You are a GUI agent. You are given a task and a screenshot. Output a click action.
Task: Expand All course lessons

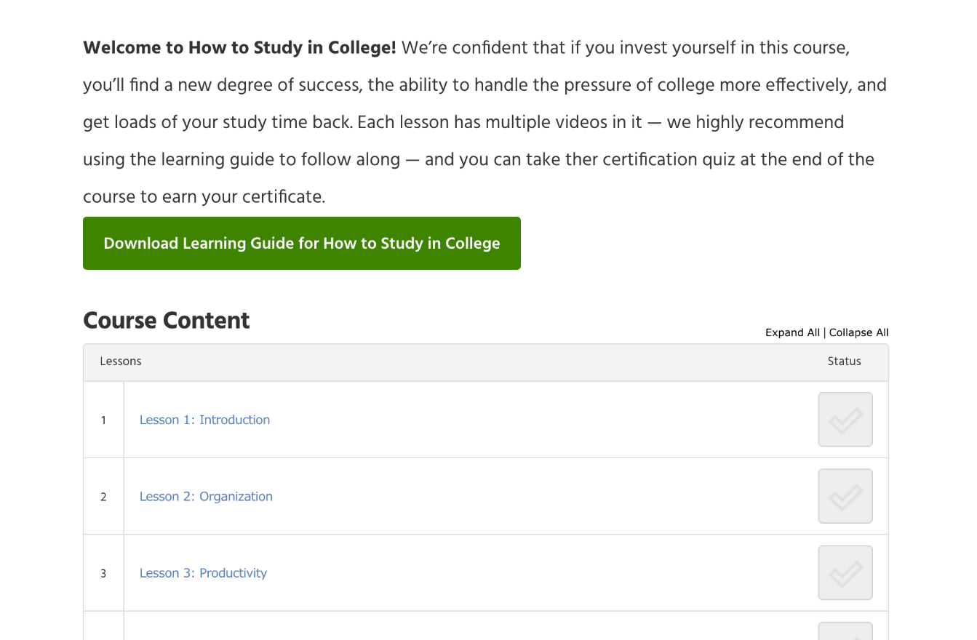pyautogui.click(x=791, y=332)
